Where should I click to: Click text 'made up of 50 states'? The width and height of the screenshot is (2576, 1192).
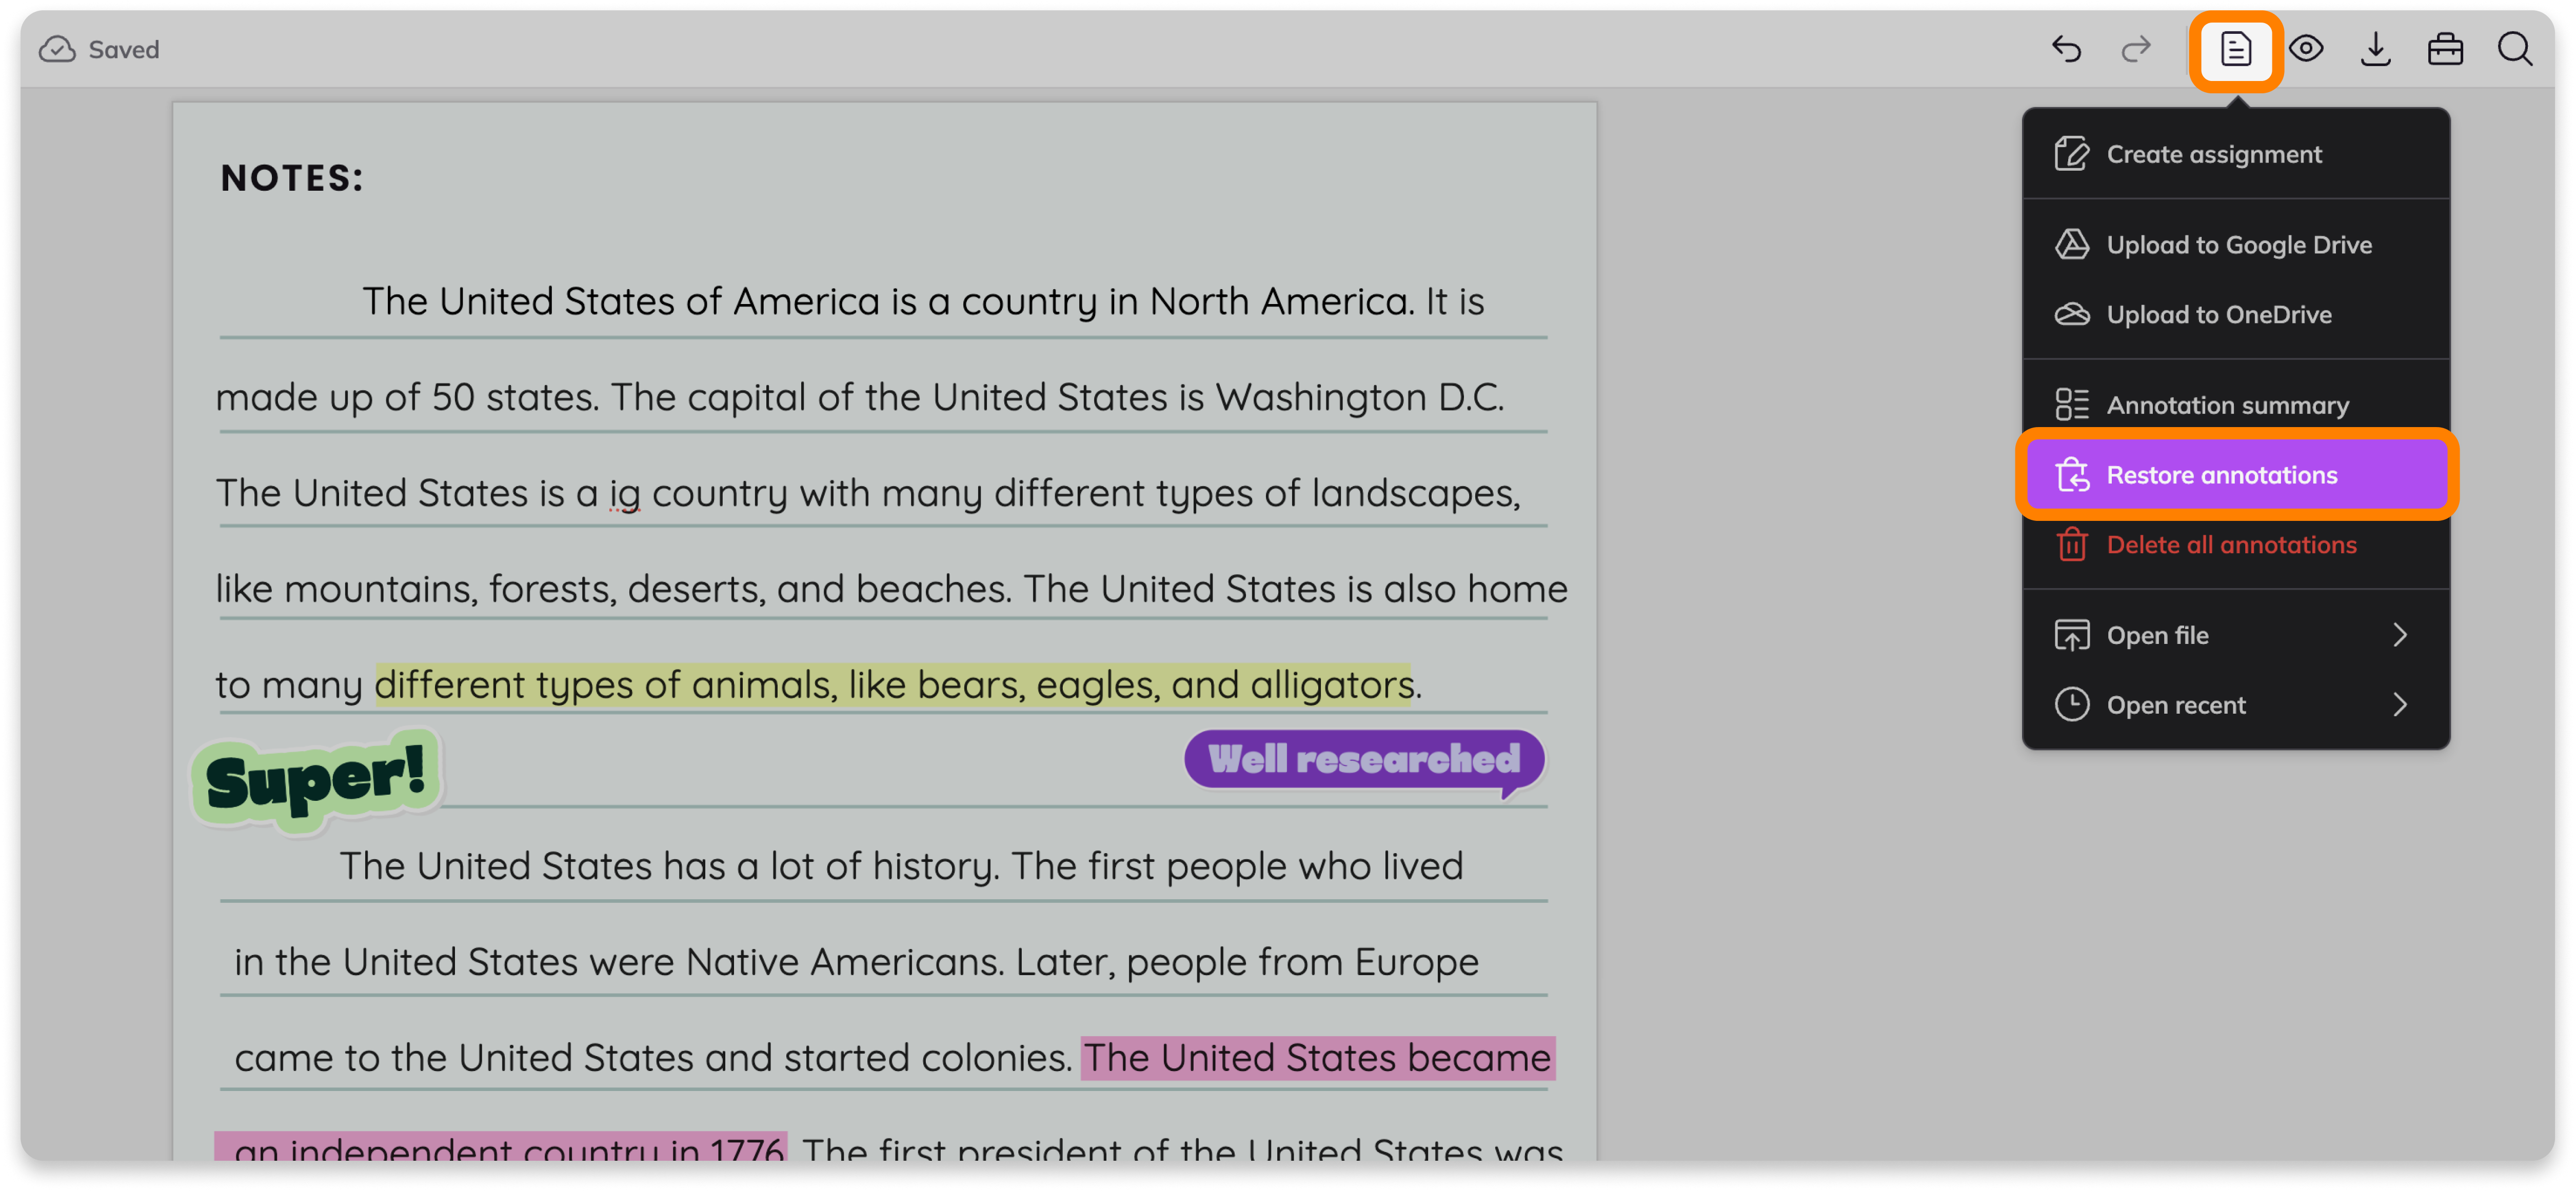point(406,398)
